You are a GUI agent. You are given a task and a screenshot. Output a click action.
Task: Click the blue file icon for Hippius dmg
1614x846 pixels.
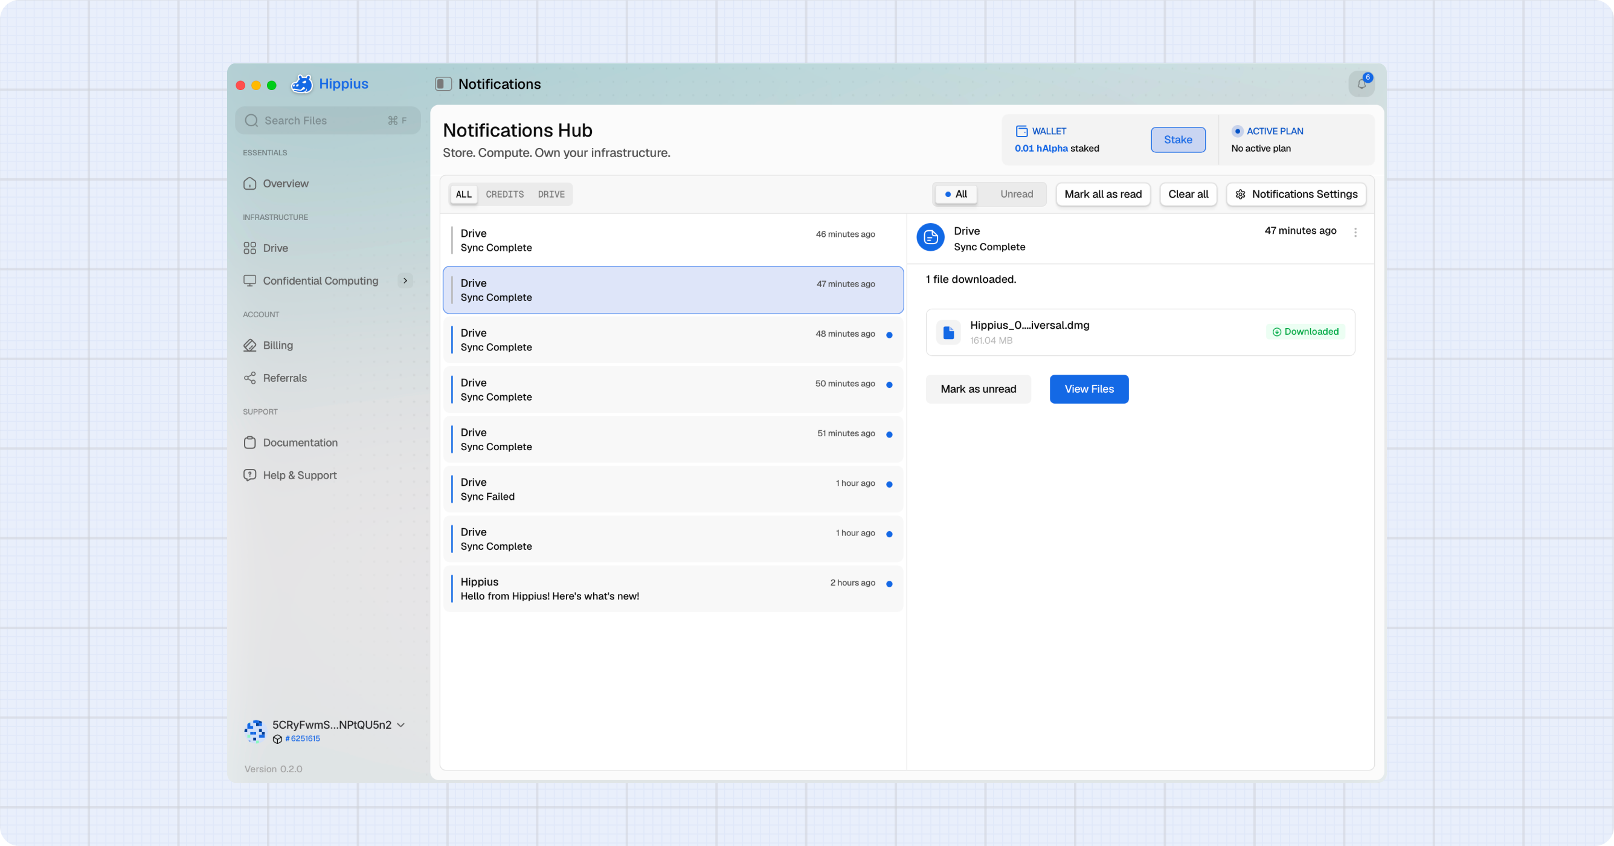(x=948, y=332)
